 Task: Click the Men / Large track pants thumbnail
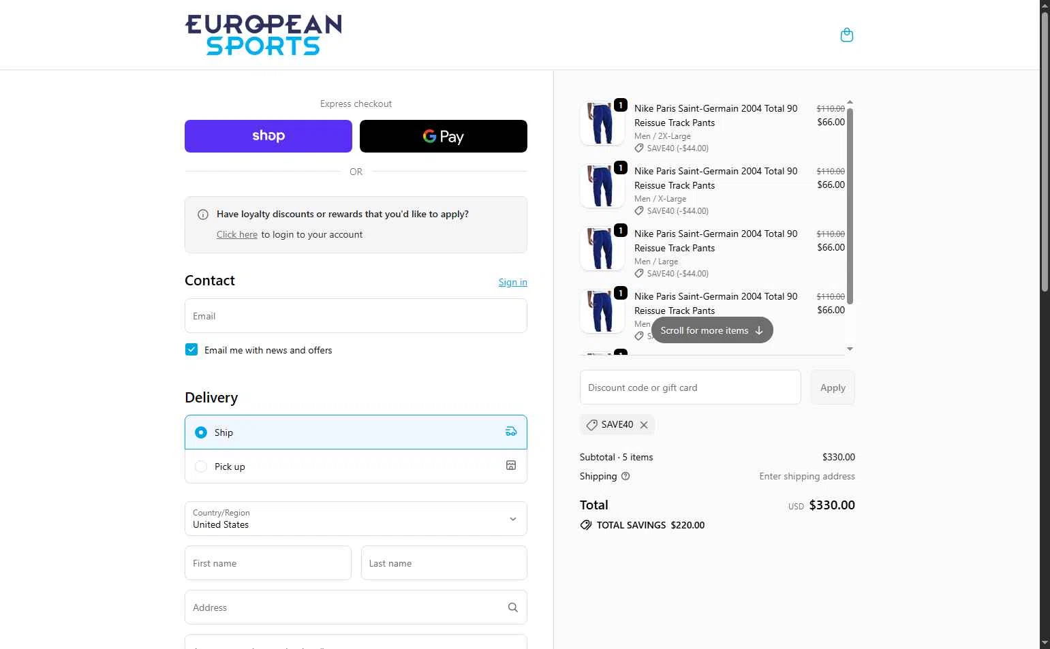(x=602, y=249)
